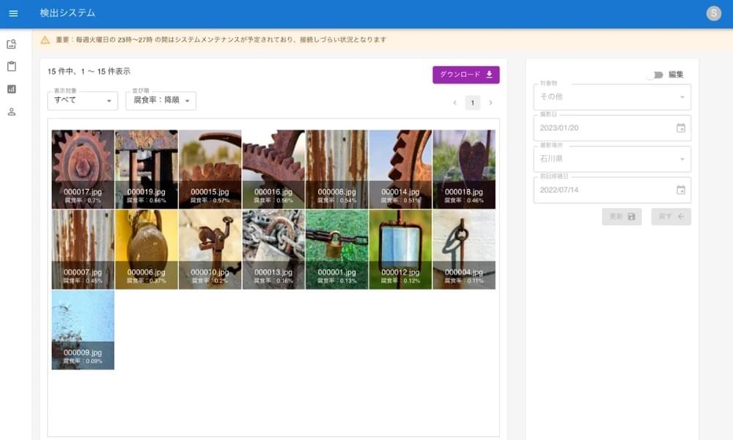Expand the 対象物 dropdown showing その他
This screenshot has width=733, height=440.
click(x=612, y=97)
